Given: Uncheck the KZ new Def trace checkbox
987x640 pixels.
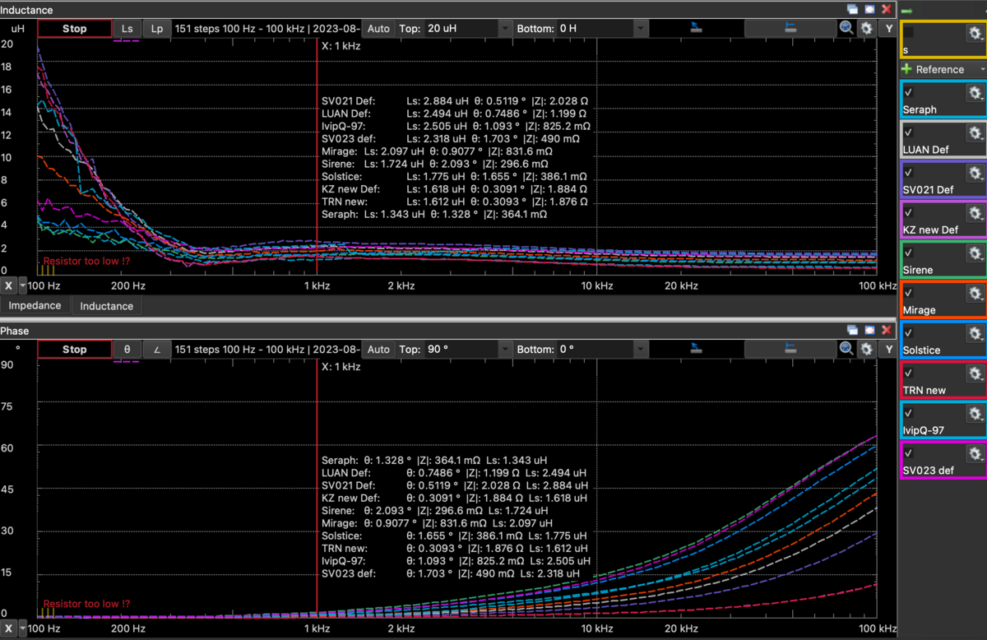Looking at the screenshot, I should 909,213.
